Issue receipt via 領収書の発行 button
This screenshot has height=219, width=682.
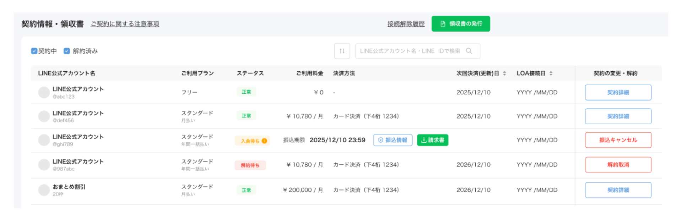[x=460, y=24]
